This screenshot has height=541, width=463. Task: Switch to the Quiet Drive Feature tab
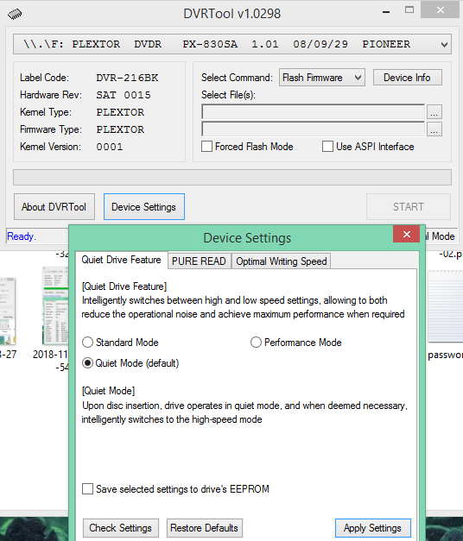(121, 260)
